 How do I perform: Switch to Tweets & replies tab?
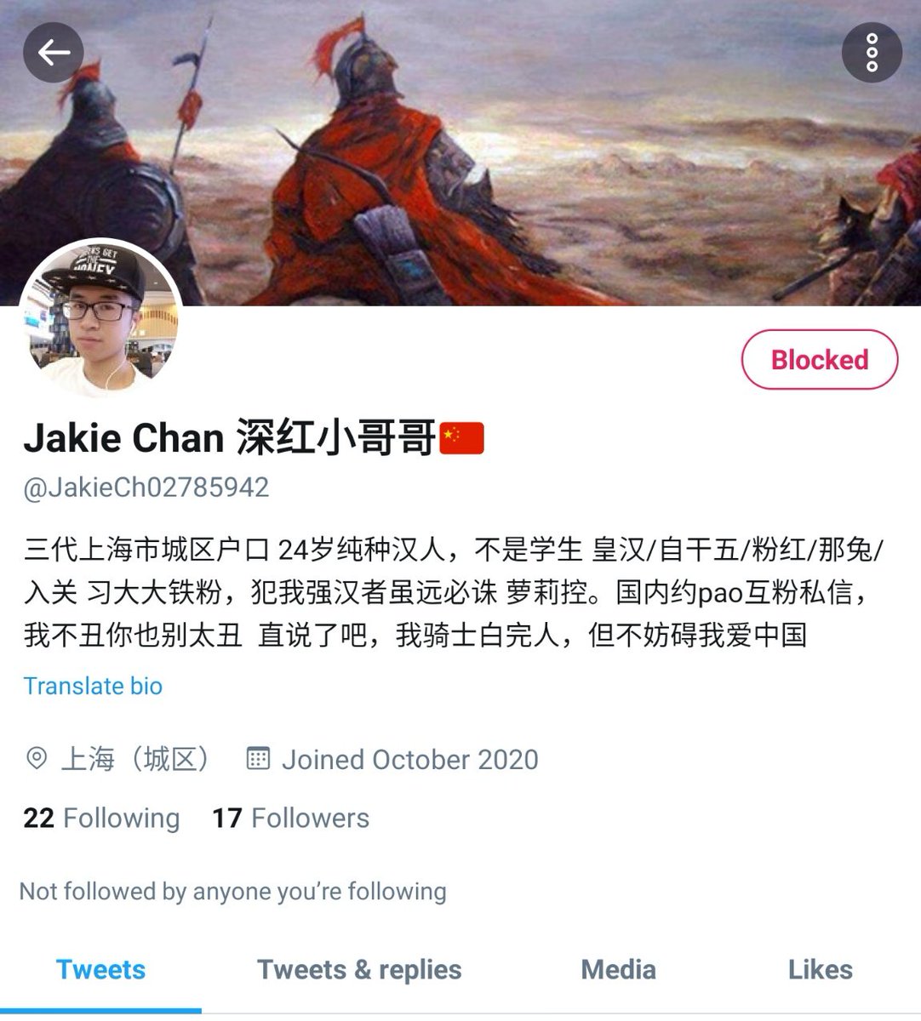(359, 970)
